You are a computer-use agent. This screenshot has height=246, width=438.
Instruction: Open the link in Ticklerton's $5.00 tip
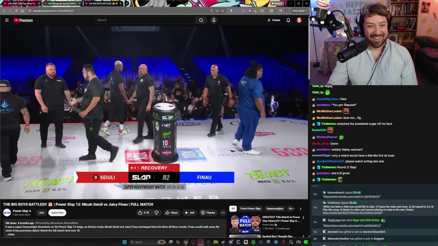pos(352,213)
